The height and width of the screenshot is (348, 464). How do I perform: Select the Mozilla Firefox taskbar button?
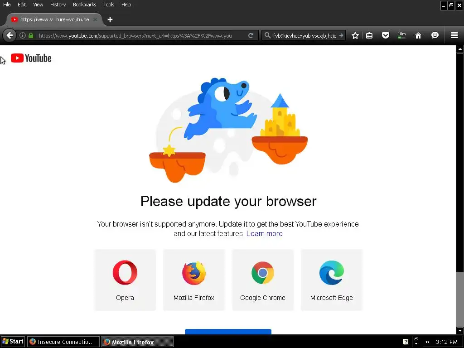tap(137, 342)
